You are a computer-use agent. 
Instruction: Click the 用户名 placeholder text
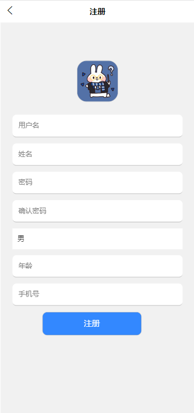point(29,126)
